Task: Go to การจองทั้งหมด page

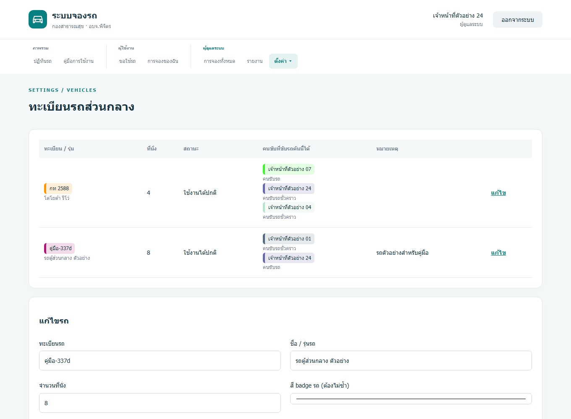Action: (220, 61)
